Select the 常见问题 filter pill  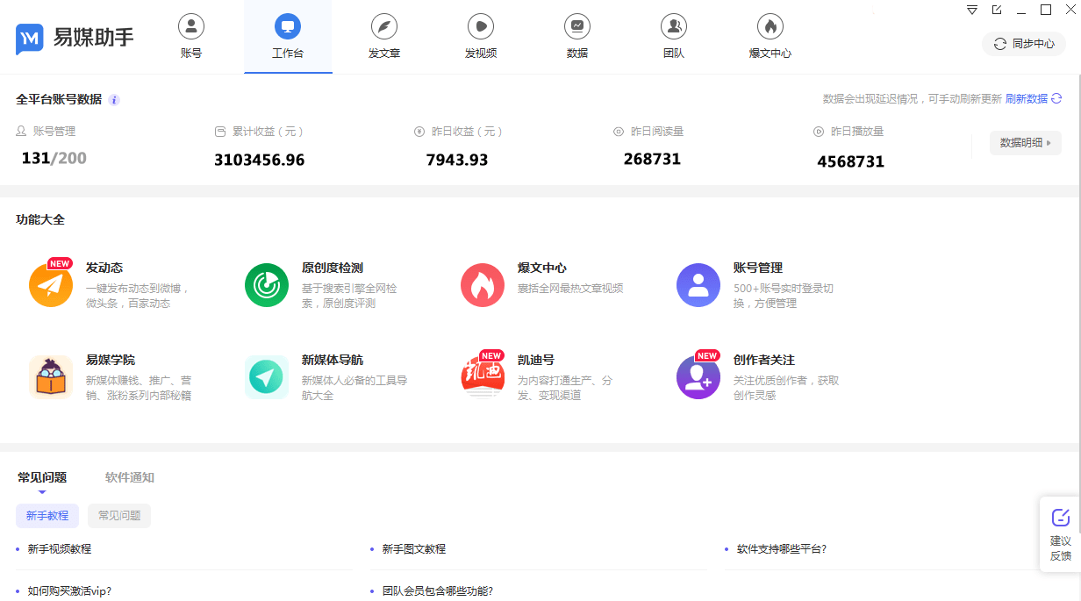pos(119,516)
